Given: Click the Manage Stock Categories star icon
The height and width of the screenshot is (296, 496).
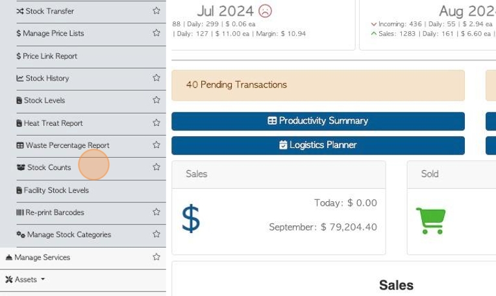Looking at the screenshot, I should [156, 234].
